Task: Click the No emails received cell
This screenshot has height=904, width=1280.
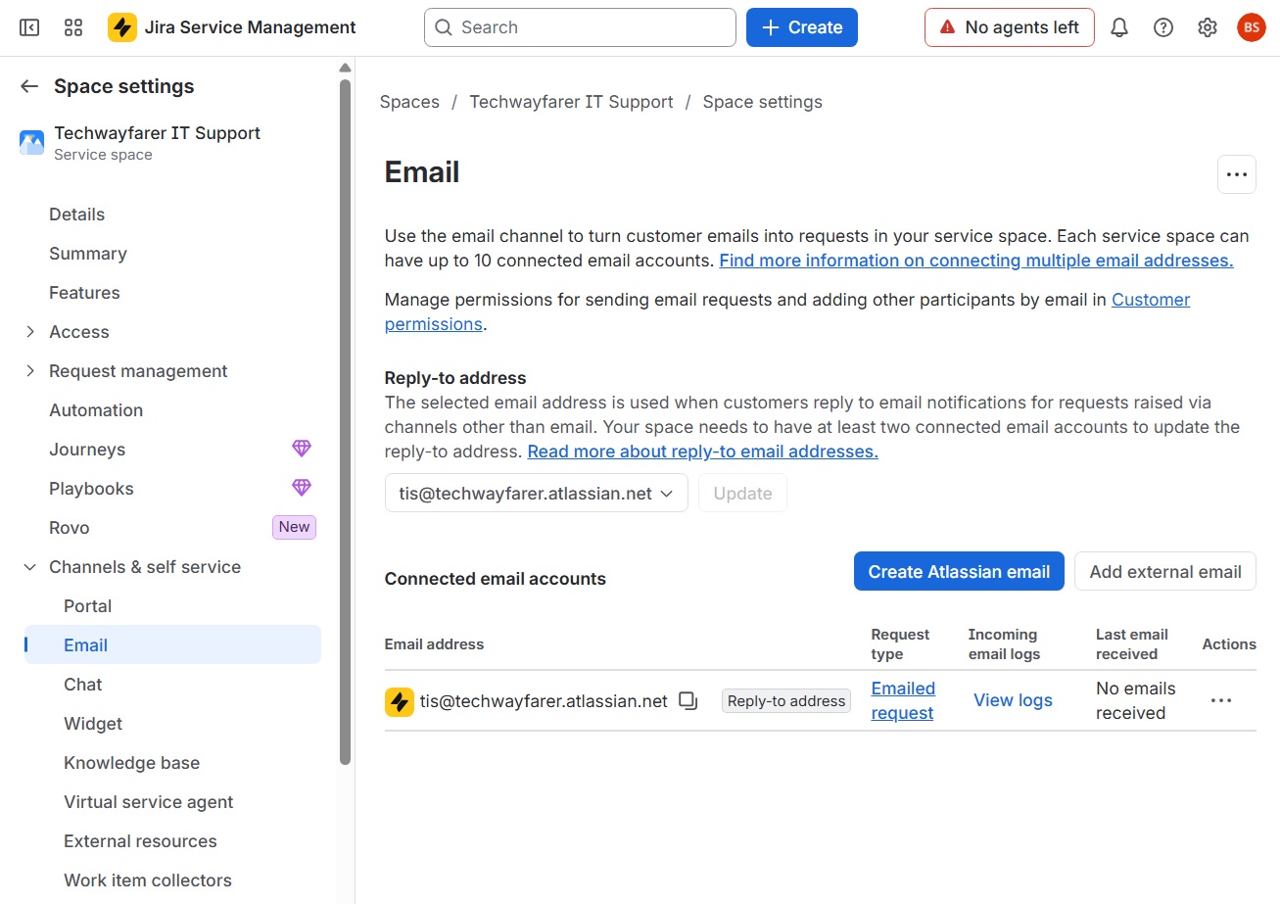Action: (x=1135, y=701)
